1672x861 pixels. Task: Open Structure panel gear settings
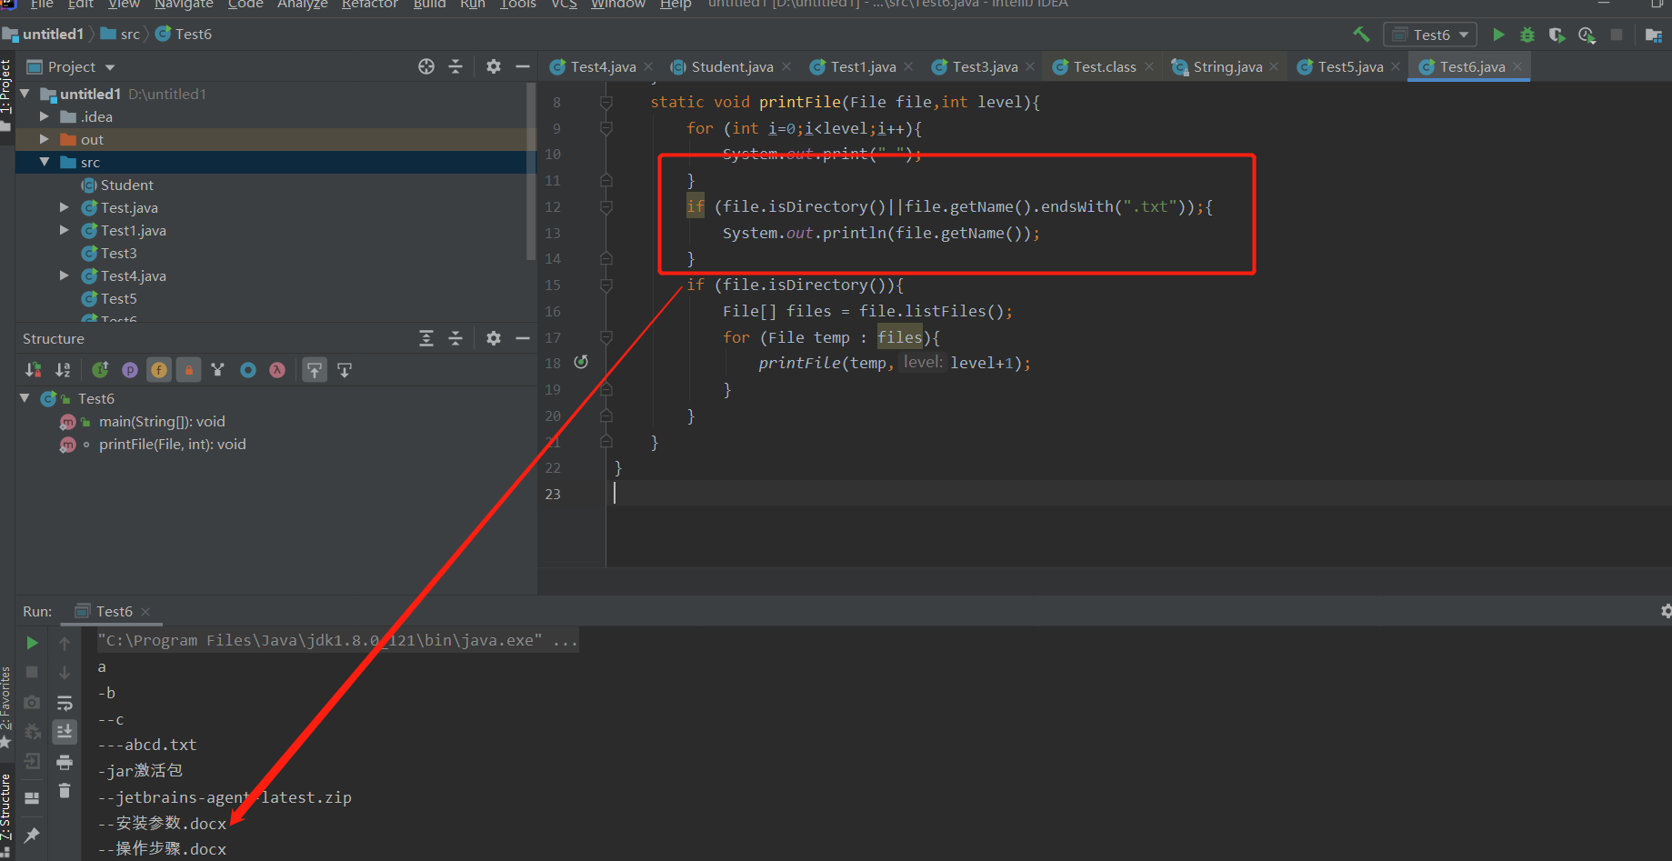(x=494, y=338)
